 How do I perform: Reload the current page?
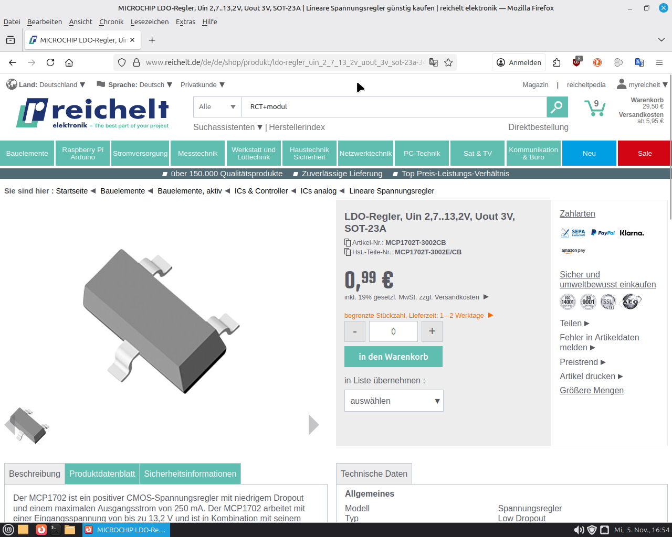click(50, 62)
